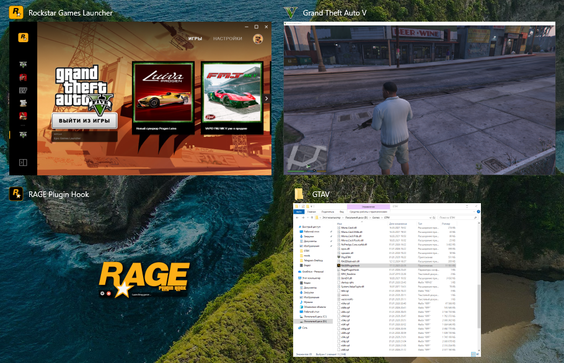Image resolution: width=564 pixels, height=363 pixels.
Task: Switch to the Поделиться ribbon tab
Action: tap(328, 212)
